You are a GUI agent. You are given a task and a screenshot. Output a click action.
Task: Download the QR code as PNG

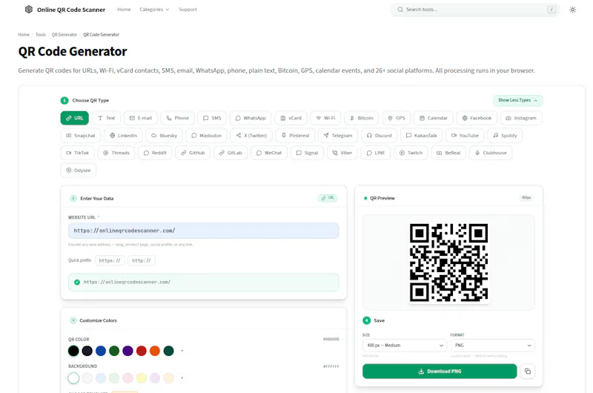click(440, 371)
